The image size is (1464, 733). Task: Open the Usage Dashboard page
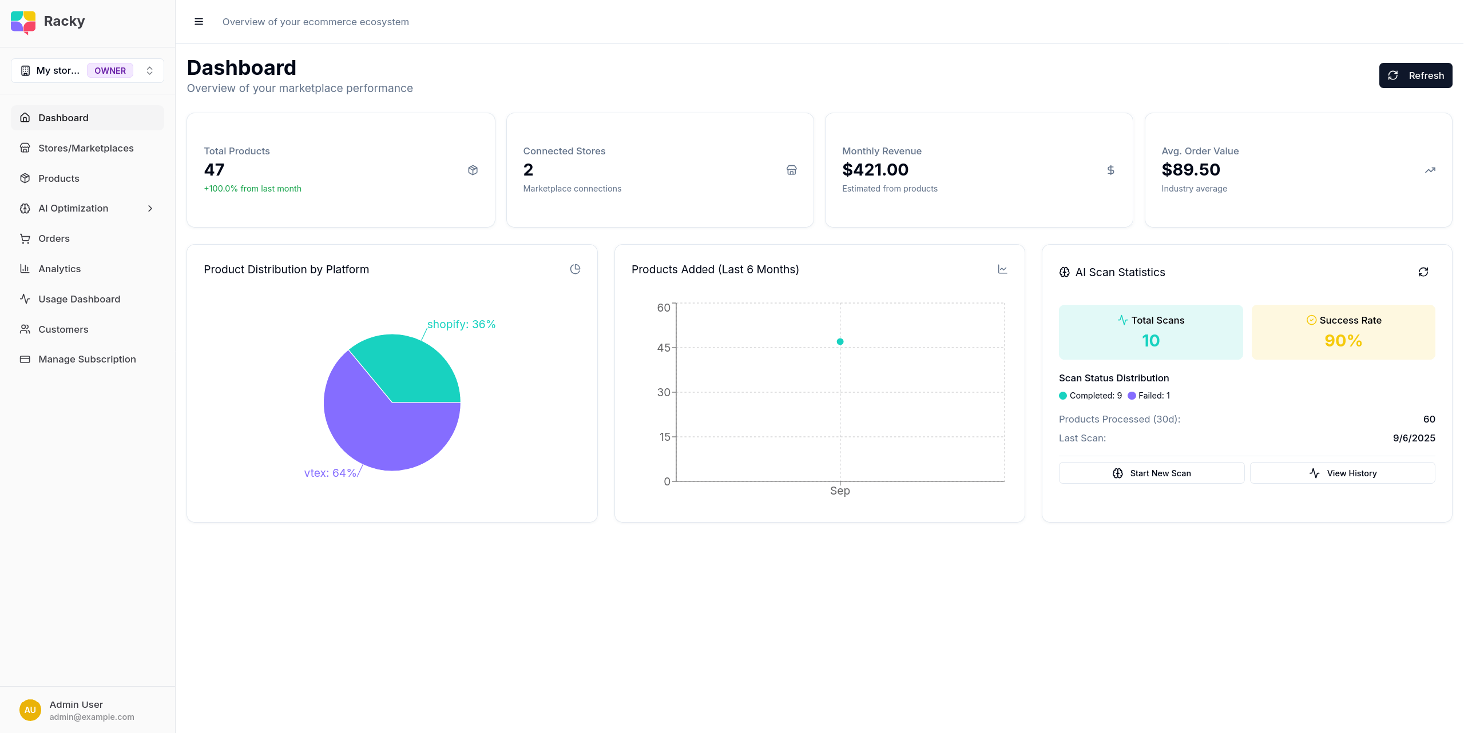tap(79, 299)
